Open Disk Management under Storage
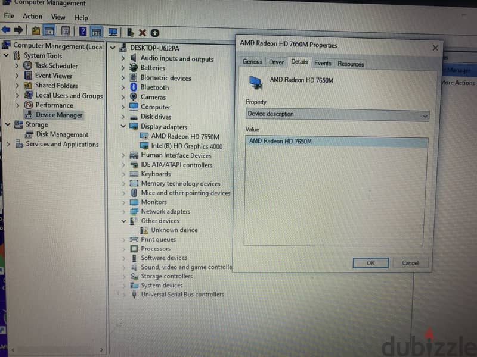477x357 pixels. (x=62, y=134)
